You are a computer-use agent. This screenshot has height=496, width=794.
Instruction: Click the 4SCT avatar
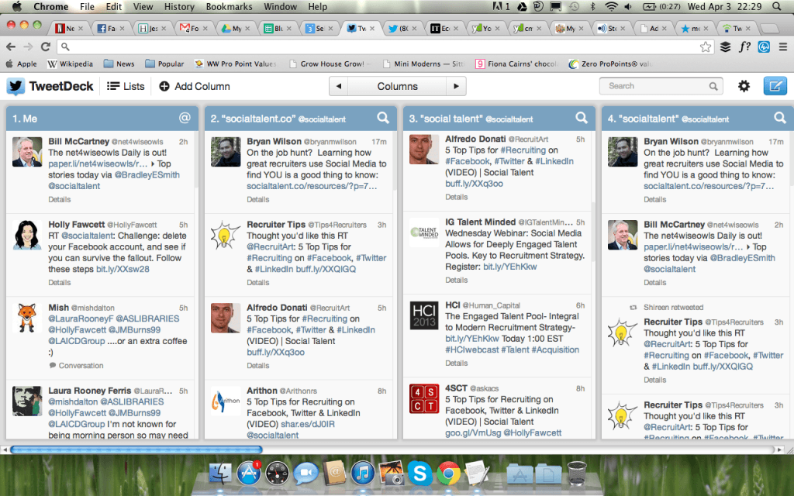[424, 398]
